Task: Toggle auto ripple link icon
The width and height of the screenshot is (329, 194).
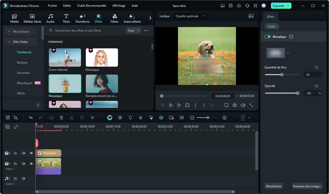Action: (x=16, y=127)
